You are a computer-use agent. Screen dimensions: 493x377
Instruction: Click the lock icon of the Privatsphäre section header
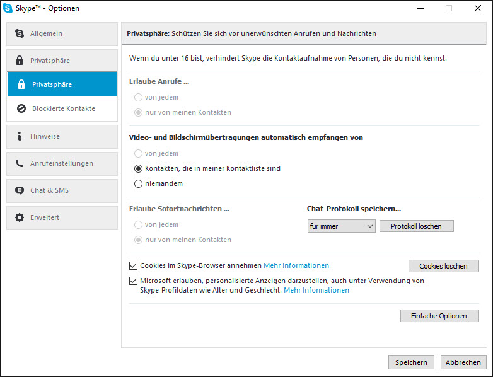pyautogui.click(x=20, y=61)
